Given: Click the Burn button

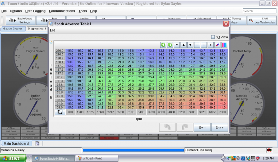Looking at the screenshot, I should click(x=202, y=127).
